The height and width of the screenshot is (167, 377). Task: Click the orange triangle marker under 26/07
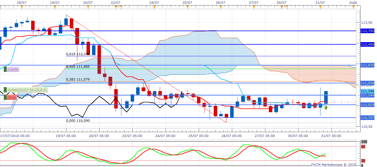click(x=220, y=7)
